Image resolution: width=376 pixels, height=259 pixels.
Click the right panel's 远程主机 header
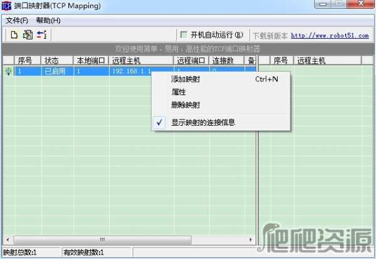coord(327,61)
